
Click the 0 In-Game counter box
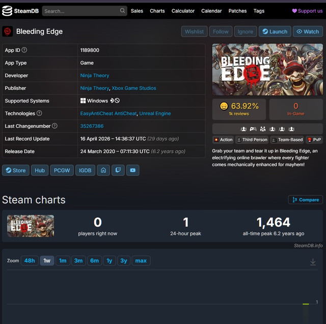[296, 109]
